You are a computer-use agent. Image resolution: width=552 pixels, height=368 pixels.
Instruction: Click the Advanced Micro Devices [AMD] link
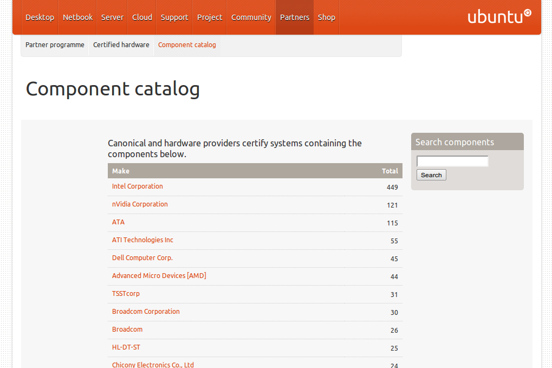[x=159, y=276]
